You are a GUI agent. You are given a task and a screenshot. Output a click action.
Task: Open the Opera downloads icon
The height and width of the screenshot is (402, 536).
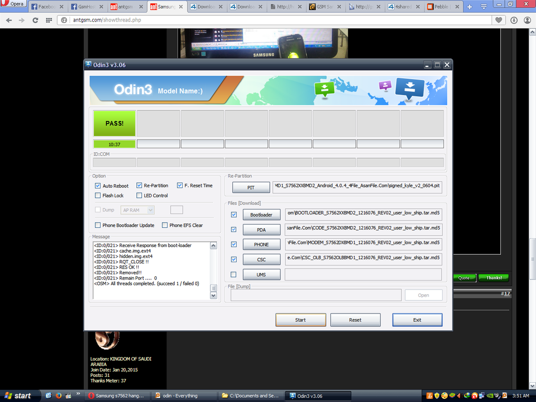point(514,20)
